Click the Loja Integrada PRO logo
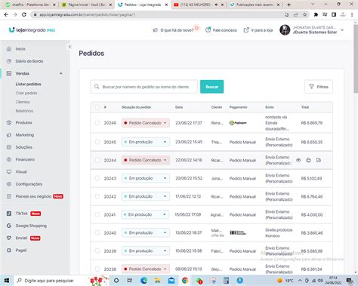Image resolution: width=358 pixels, height=286 pixels. pyautogui.click(x=32, y=30)
